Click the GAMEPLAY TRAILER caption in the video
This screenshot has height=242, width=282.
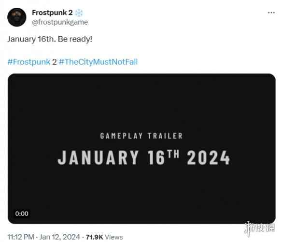pos(141,136)
